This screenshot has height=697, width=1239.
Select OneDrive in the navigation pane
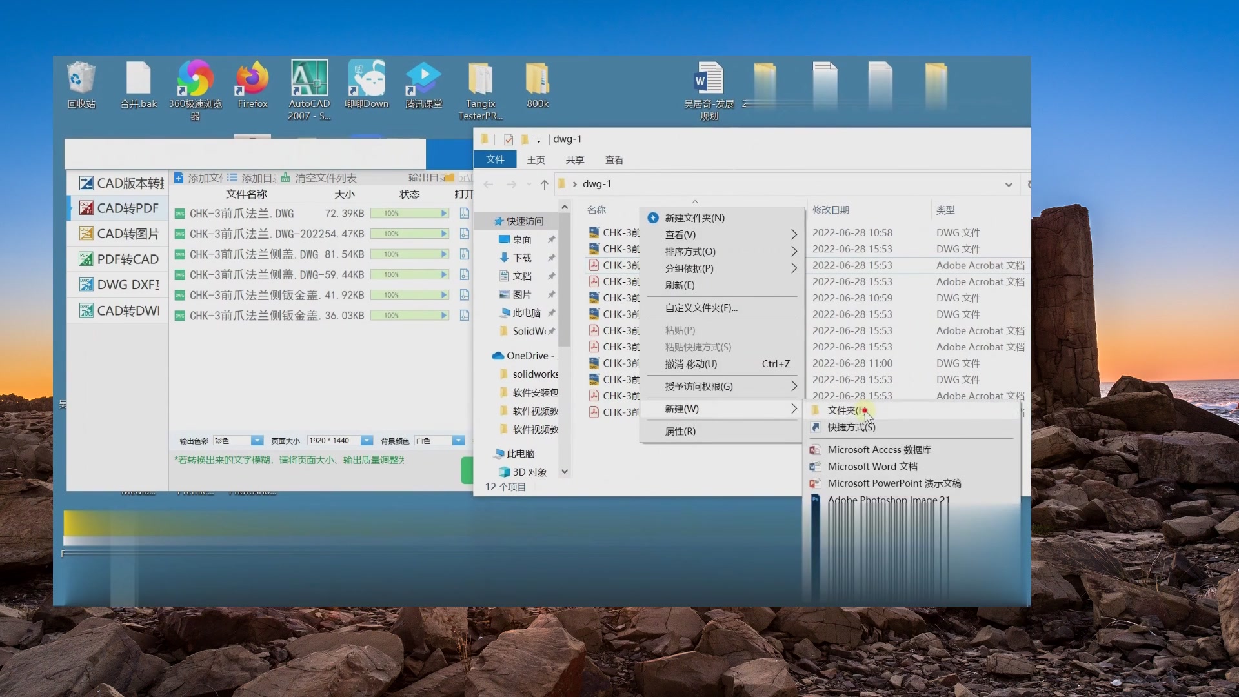pyautogui.click(x=526, y=356)
